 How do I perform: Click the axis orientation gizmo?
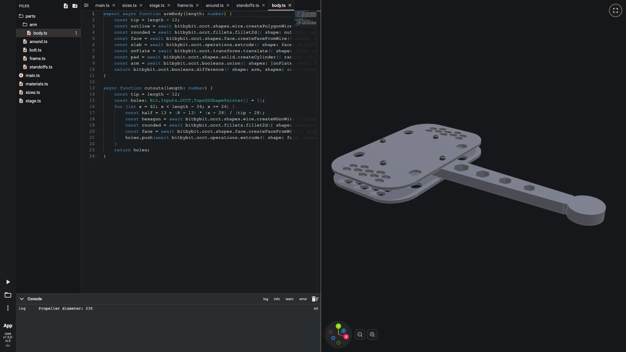coord(338,334)
